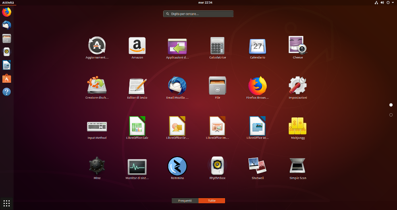Click the Show Applications grid button

tap(7, 203)
